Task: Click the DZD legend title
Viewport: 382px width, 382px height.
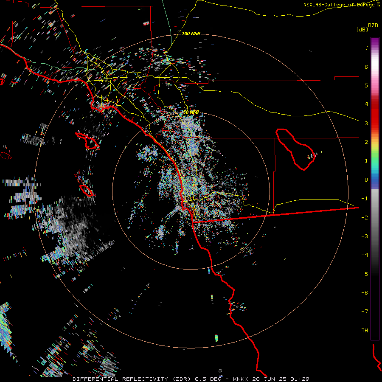Action: pos(373,25)
